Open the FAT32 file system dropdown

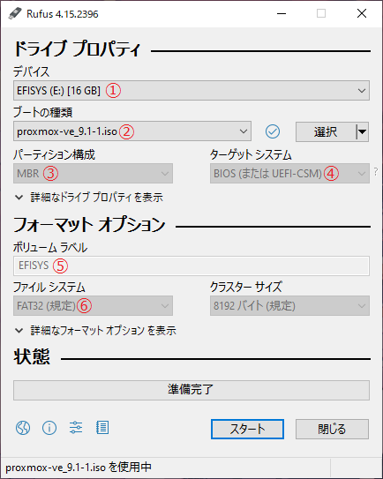coord(93,305)
